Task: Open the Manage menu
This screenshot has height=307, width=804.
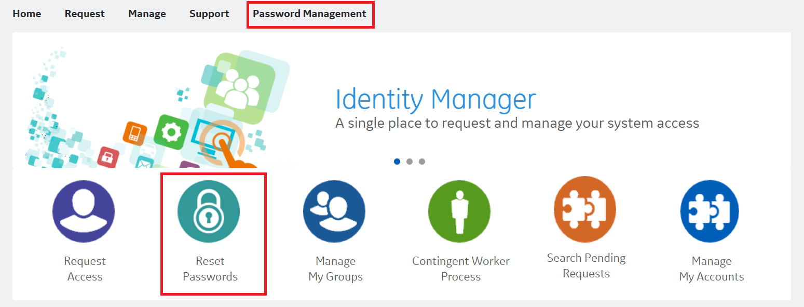Action: point(147,14)
